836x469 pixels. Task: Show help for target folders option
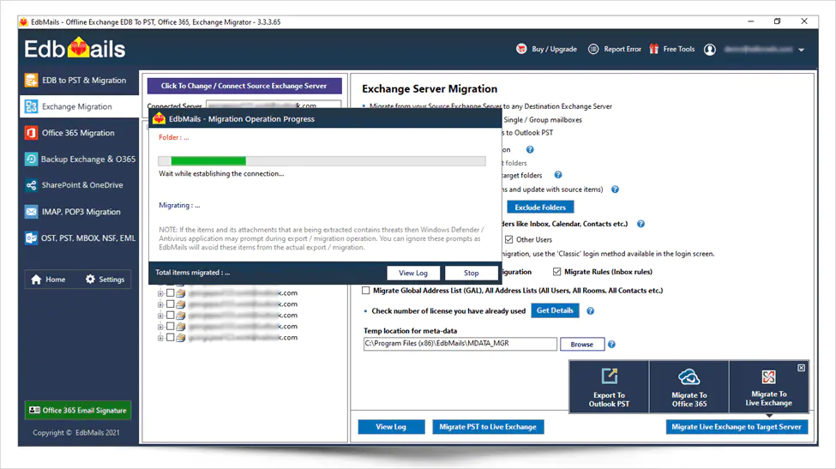[x=557, y=175]
